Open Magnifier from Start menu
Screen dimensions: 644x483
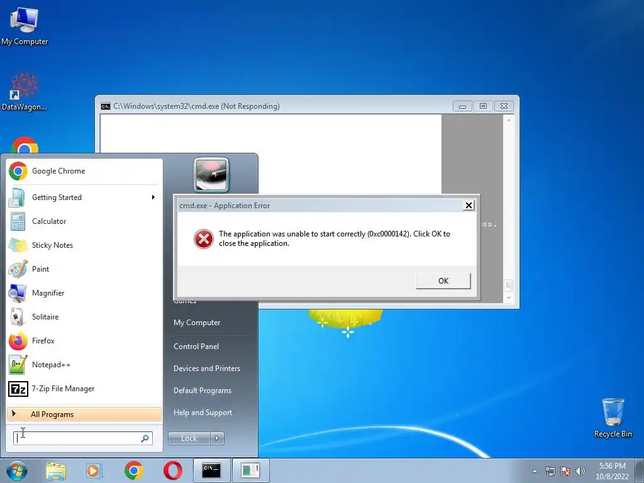(84, 293)
